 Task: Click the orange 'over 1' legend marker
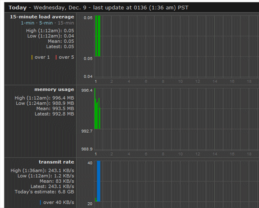32,57
